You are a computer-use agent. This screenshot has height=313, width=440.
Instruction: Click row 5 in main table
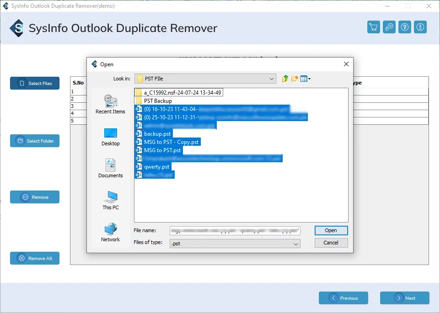coord(79,121)
